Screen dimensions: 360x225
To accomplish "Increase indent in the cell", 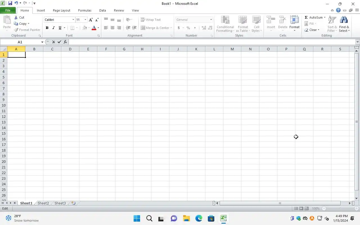I will click(x=134, y=28).
